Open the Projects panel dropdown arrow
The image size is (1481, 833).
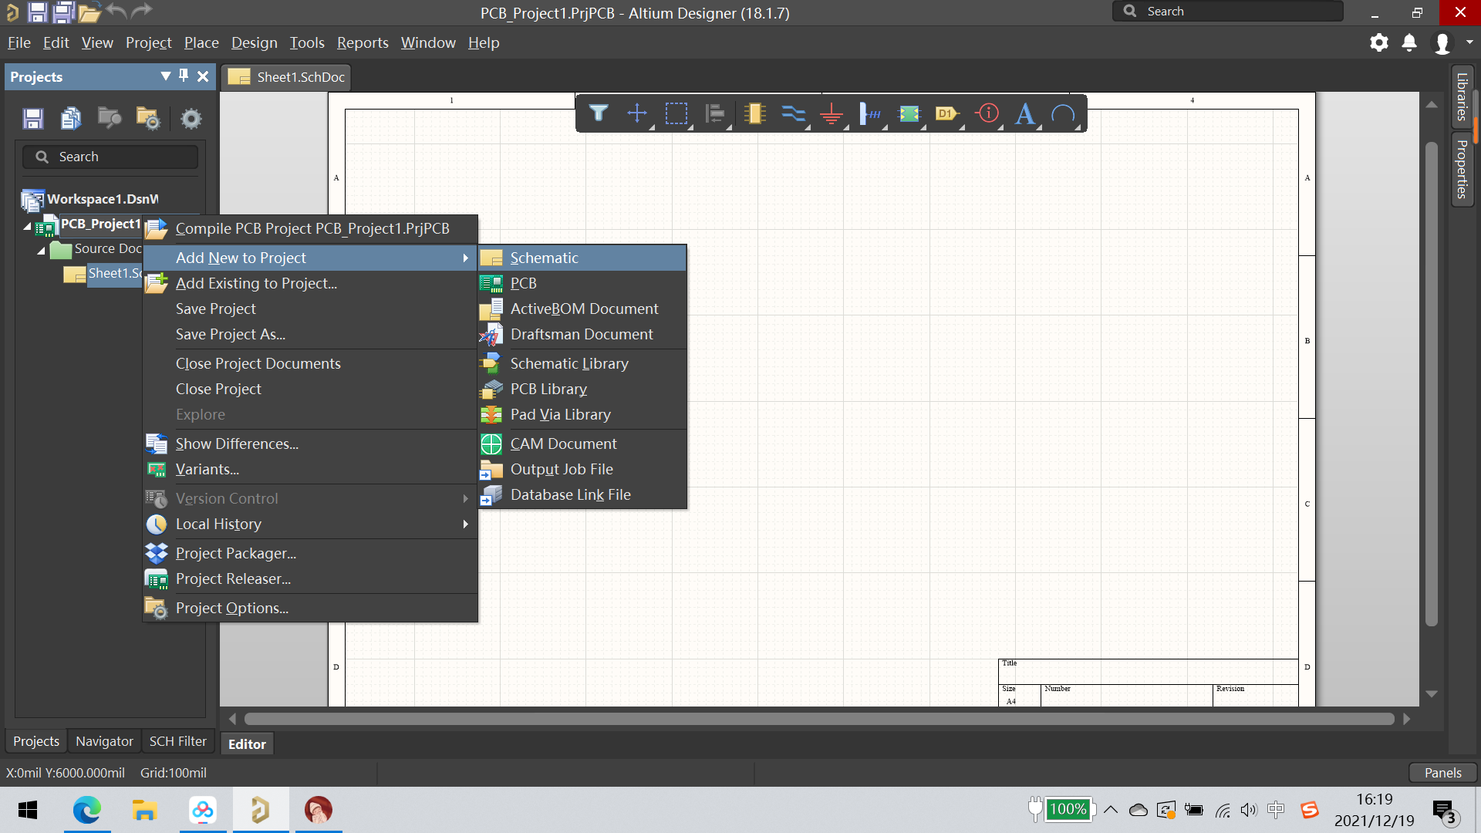tap(165, 76)
